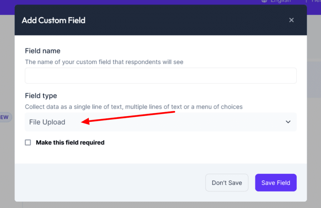
Task: Click the 'Add Custom Field' dialog title
Action: click(54, 20)
